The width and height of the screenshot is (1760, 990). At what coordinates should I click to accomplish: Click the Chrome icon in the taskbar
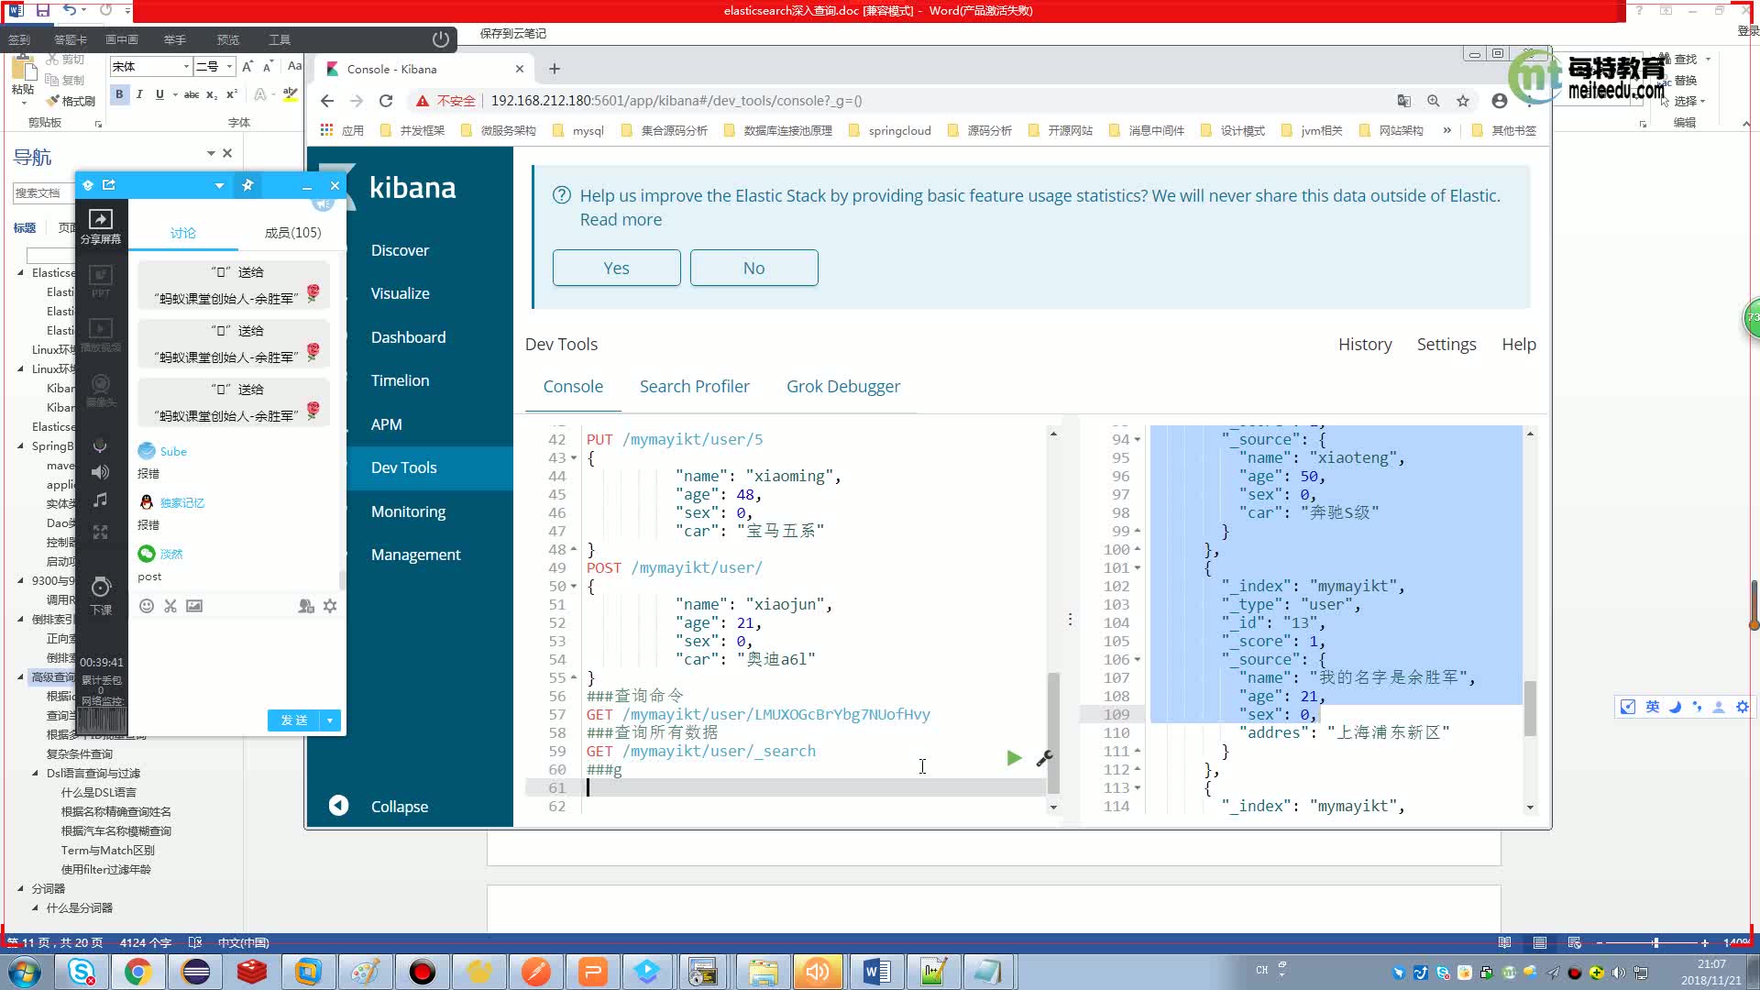[x=137, y=972]
